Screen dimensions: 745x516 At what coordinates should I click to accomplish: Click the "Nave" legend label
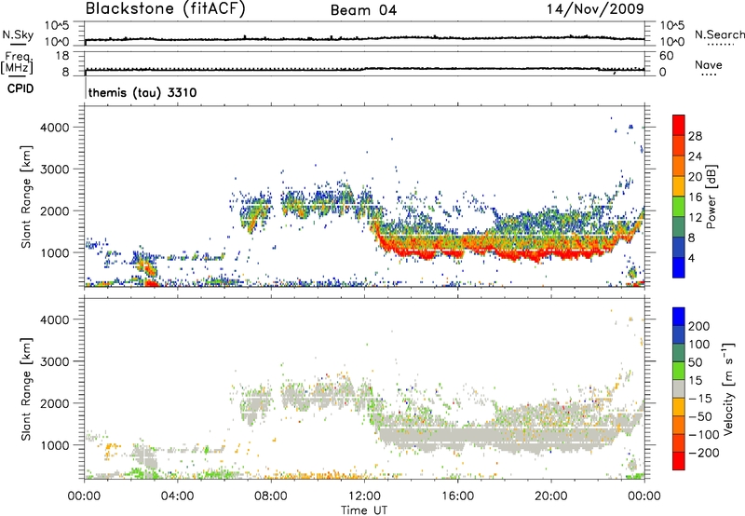(x=709, y=64)
